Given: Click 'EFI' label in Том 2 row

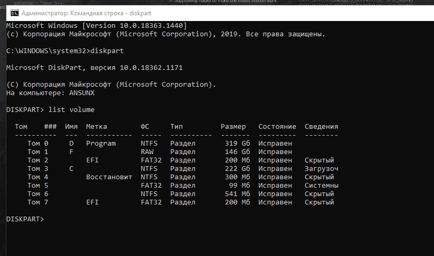Looking at the screenshot, I should click(93, 160).
